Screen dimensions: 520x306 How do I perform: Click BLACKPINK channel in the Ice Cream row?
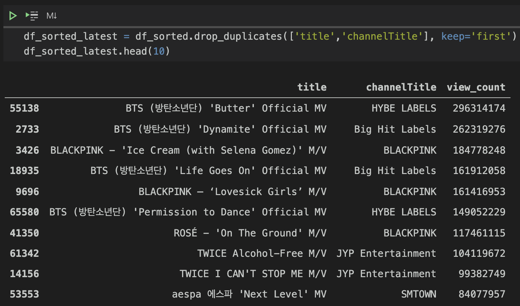tap(410, 150)
